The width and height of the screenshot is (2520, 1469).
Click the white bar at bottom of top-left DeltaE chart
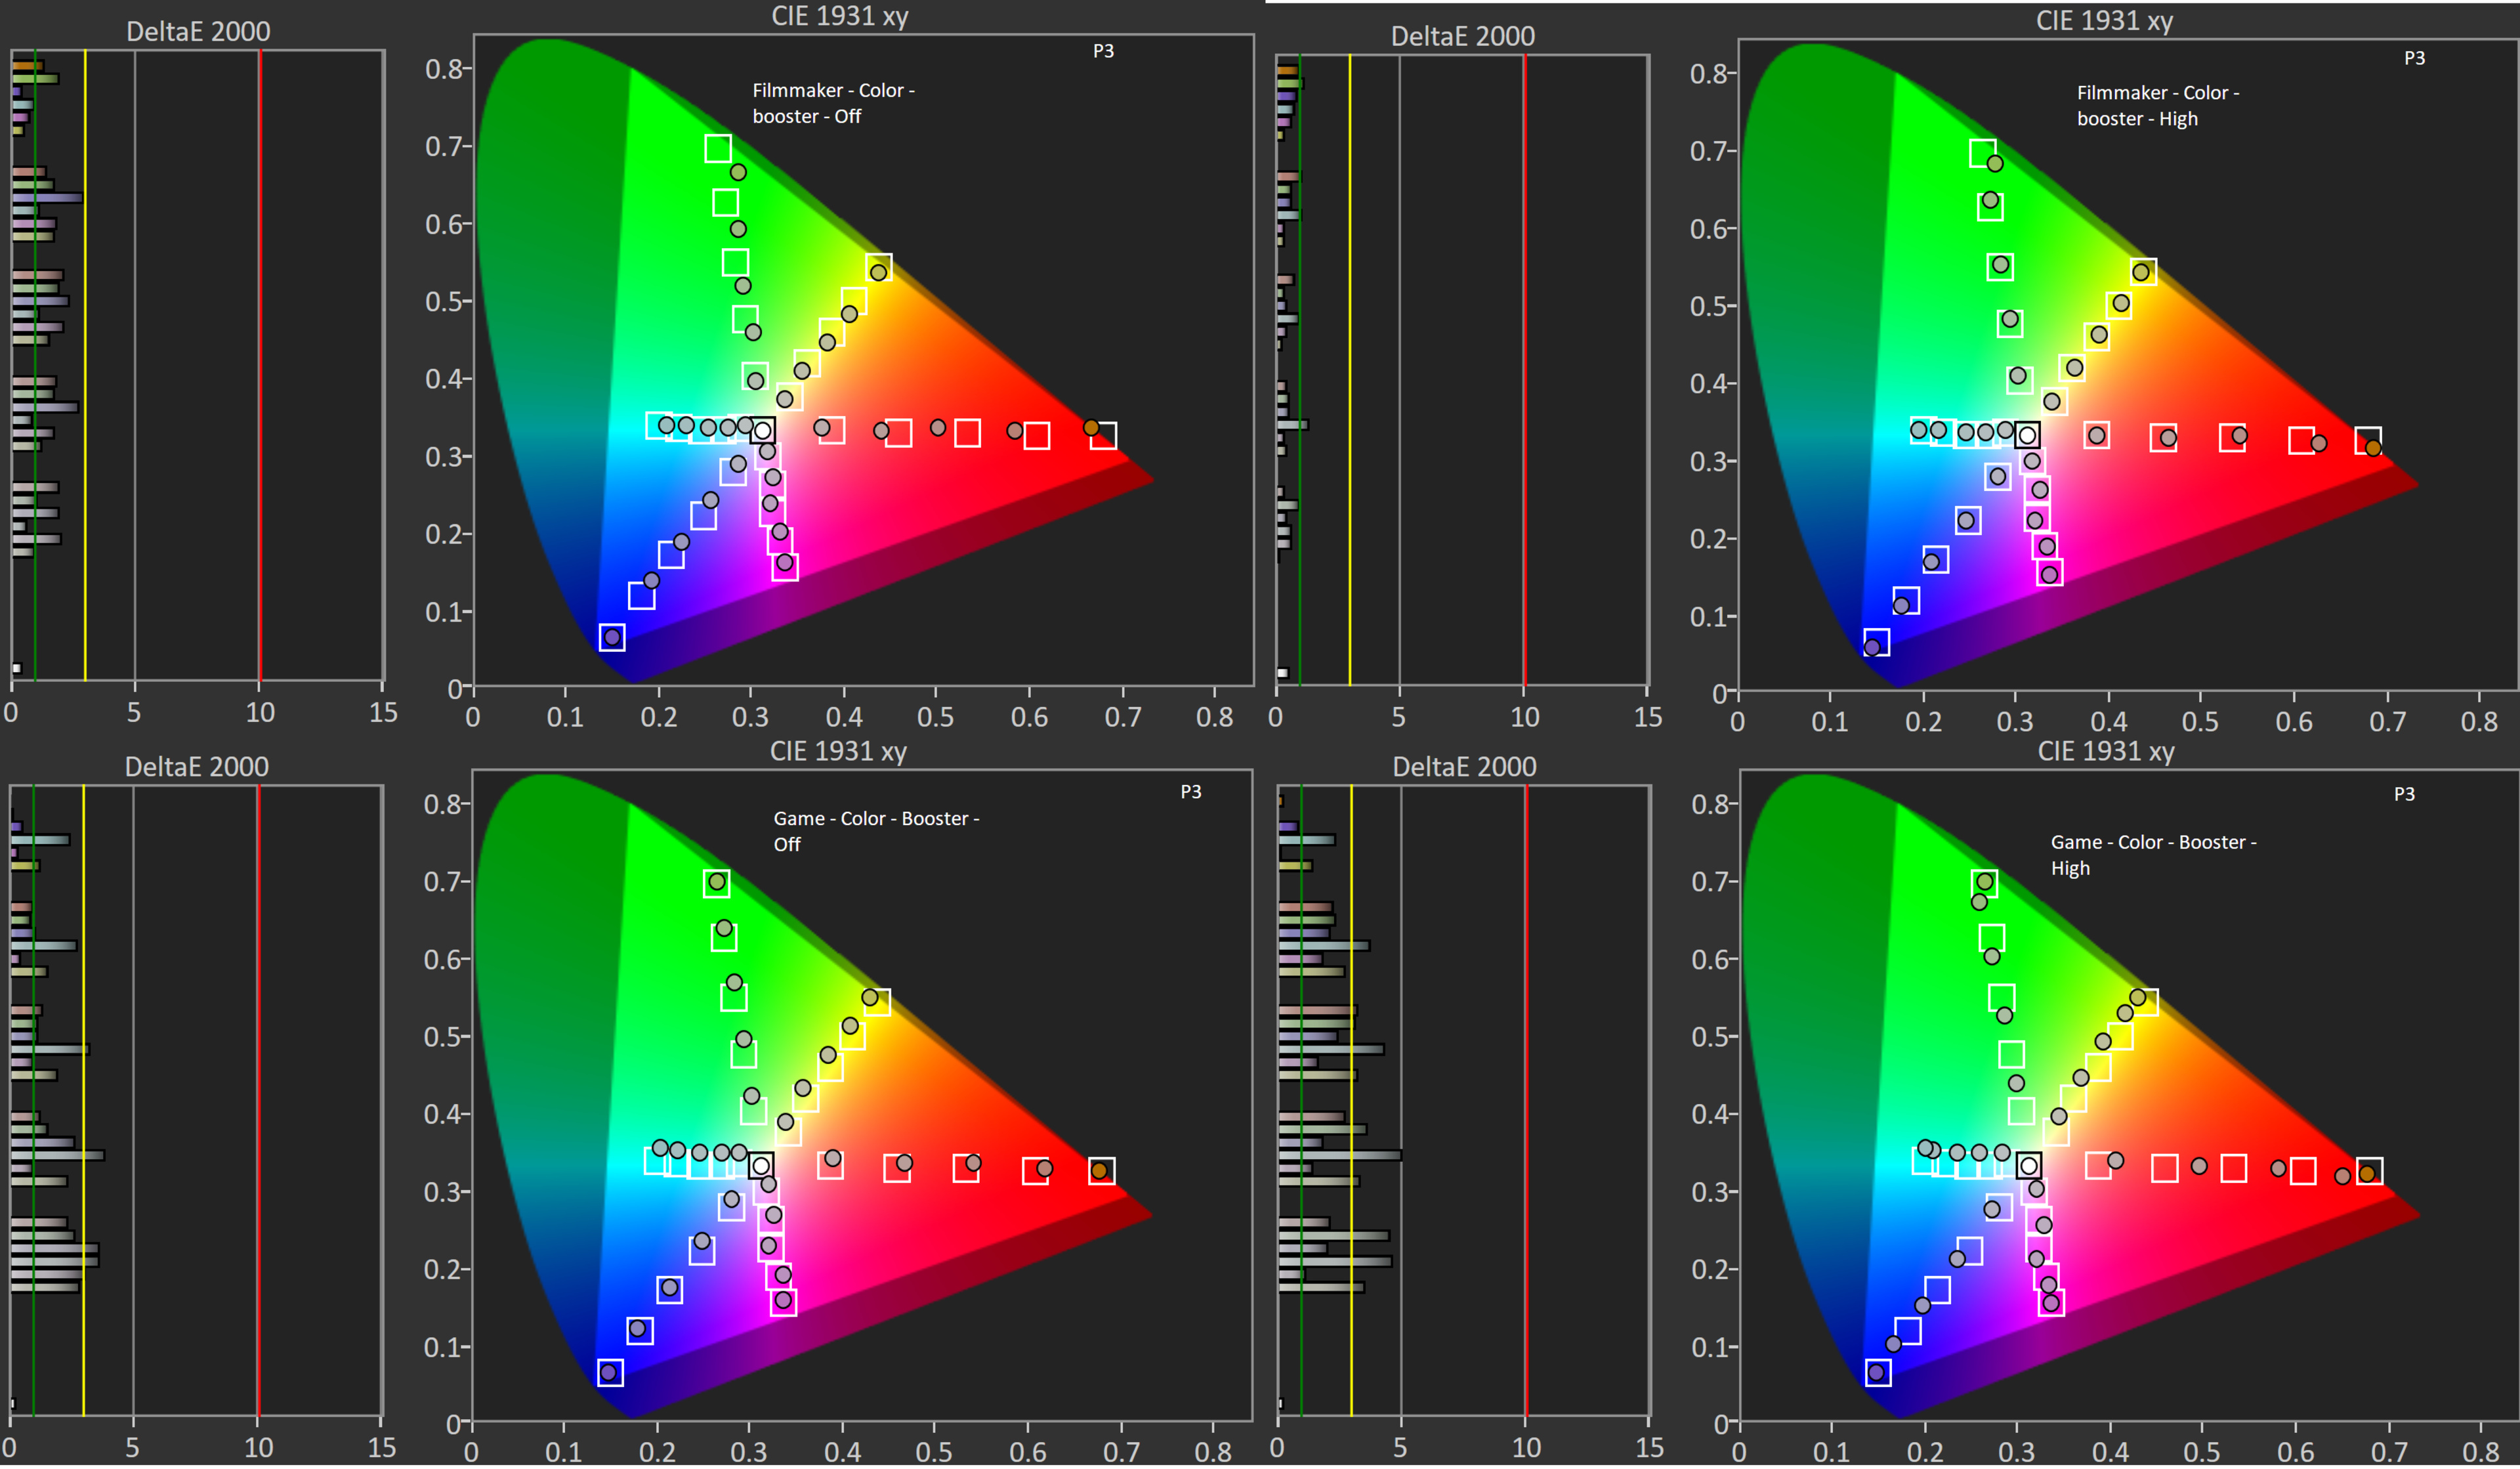[16, 668]
